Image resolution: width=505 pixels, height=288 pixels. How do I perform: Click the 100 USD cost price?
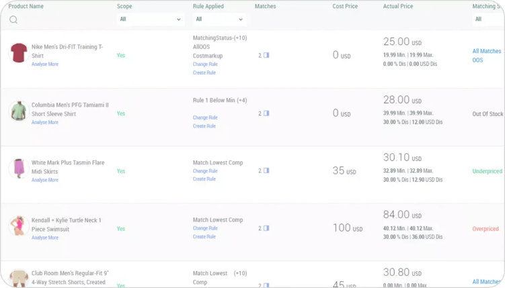(x=348, y=228)
